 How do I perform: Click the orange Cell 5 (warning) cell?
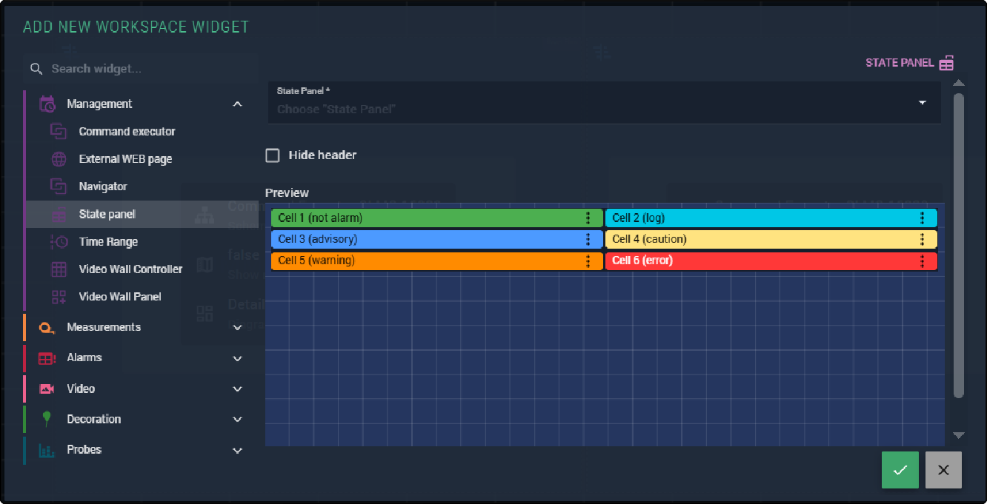click(x=426, y=261)
